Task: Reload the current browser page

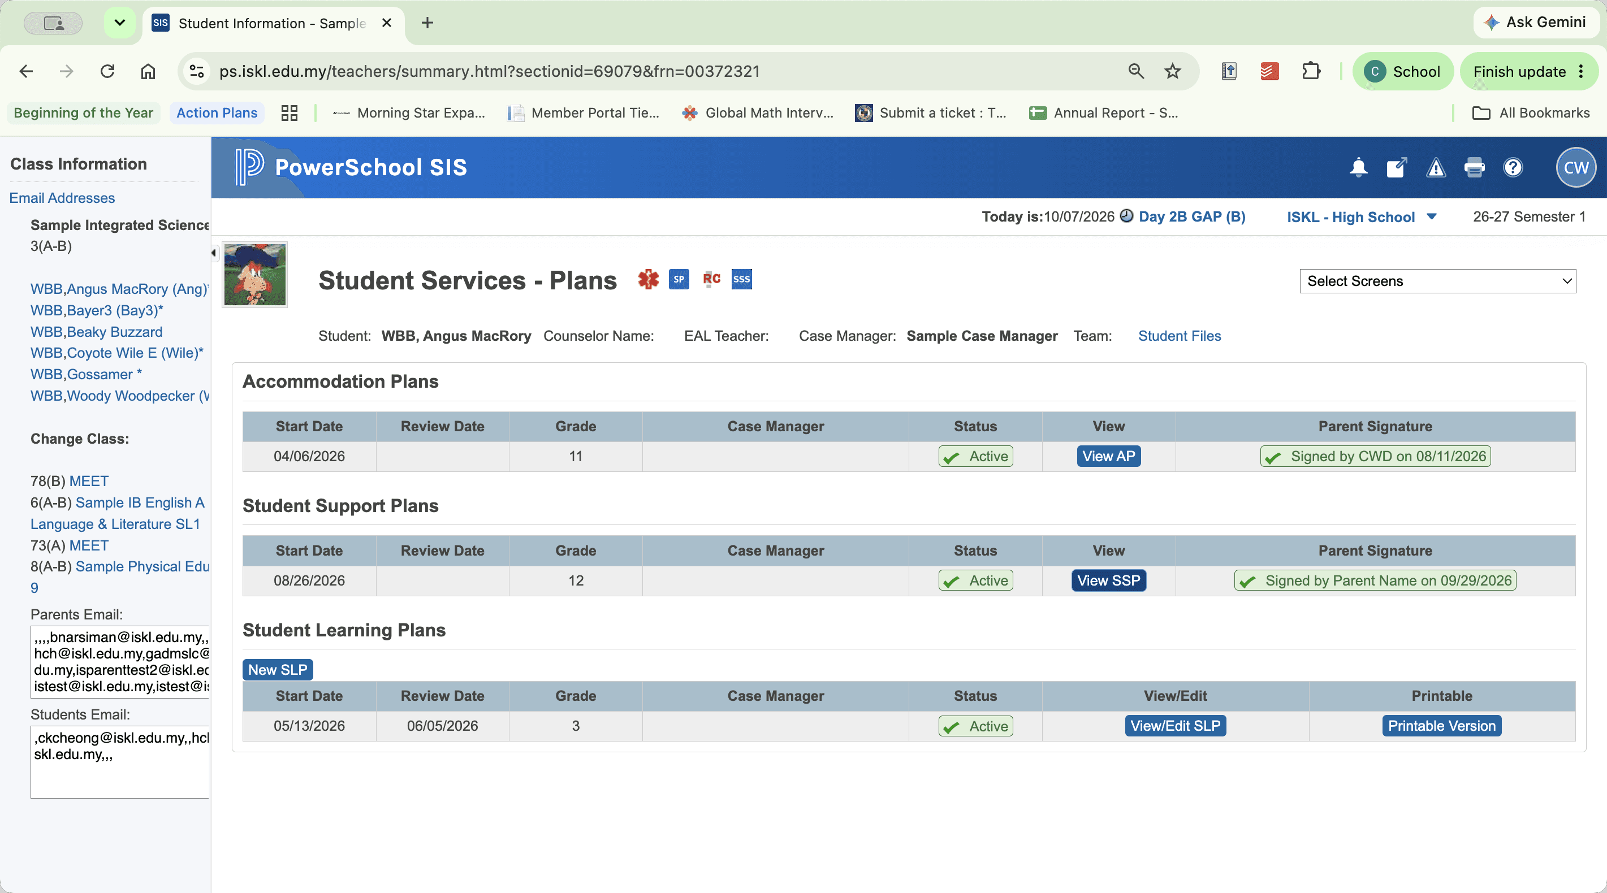Action: pos(107,71)
